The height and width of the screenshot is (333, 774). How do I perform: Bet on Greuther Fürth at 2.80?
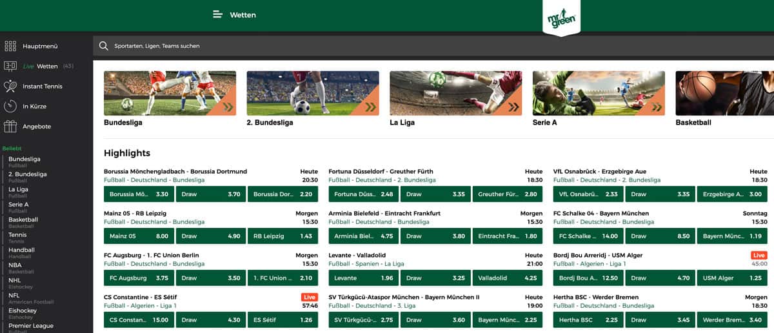(x=508, y=194)
